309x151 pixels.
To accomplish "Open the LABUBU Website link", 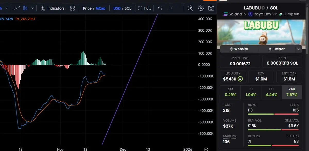I will click(x=239, y=49).
